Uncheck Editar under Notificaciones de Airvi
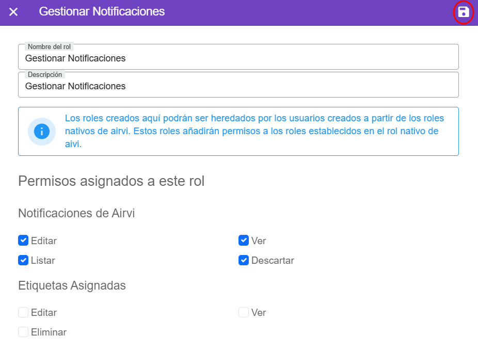The height and width of the screenshot is (351, 478). click(x=23, y=241)
